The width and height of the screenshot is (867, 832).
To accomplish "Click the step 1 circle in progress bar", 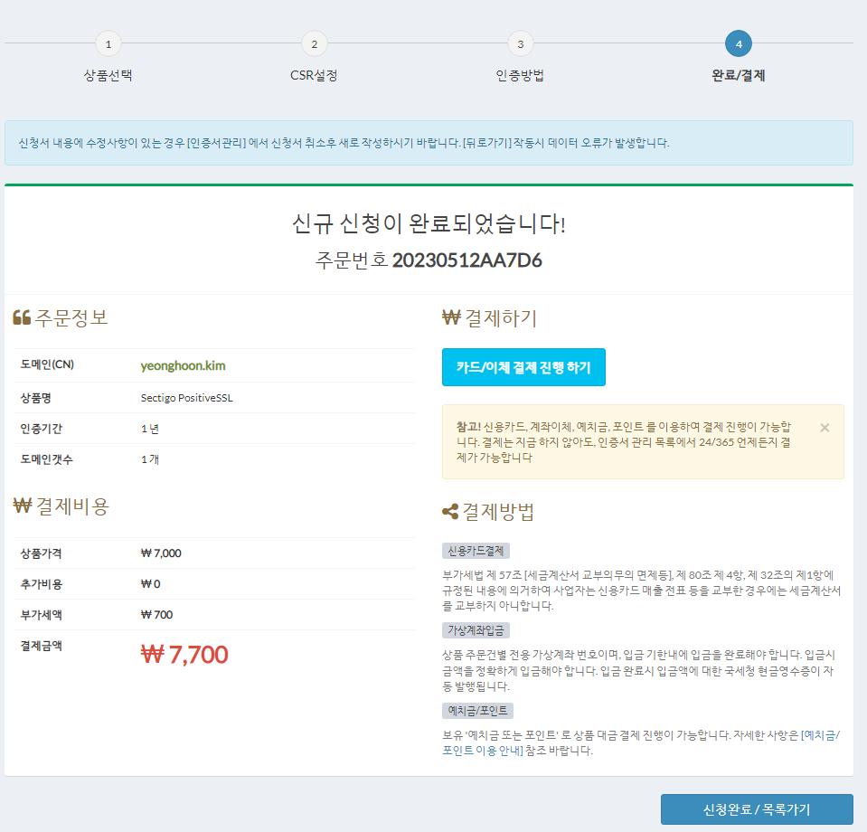I will pos(108,43).
